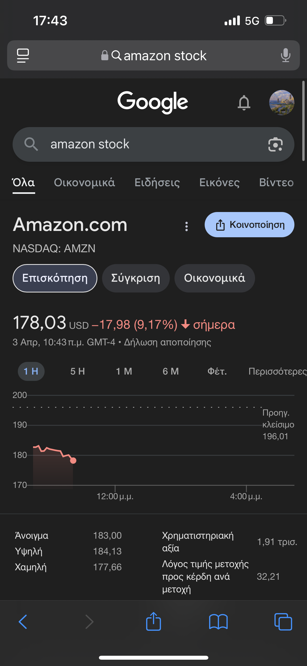The width and height of the screenshot is (307, 666).
Task: Open Google notifications bell
Action: coord(244,103)
